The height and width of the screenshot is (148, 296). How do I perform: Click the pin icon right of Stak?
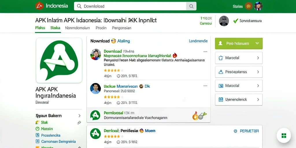click(x=79, y=123)
